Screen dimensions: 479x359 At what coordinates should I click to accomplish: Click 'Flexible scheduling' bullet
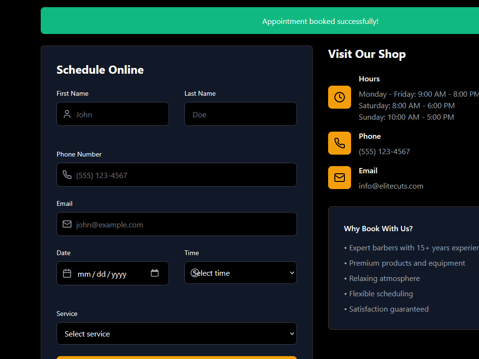(378, 294)
